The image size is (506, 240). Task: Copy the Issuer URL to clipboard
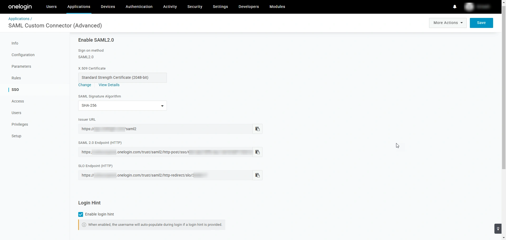[257, 129]
